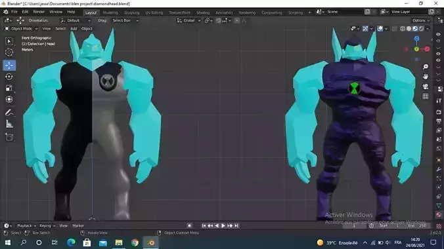Select the Cursor tool
Viewport: 444px width, 249px height.
pos(9,52)
